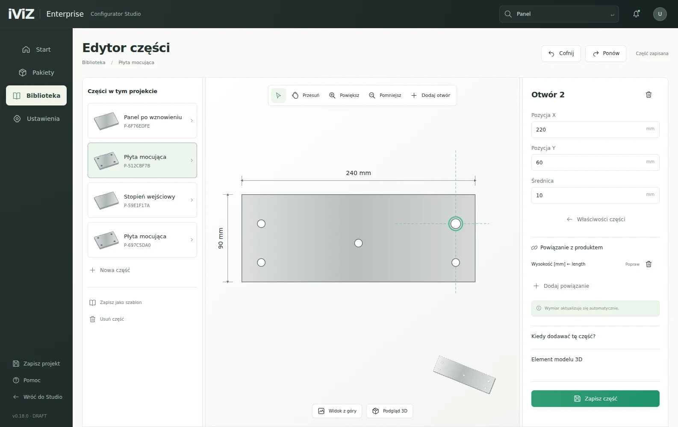
Task: Open Ustawienia settings
Action: (x=36, y=119)
